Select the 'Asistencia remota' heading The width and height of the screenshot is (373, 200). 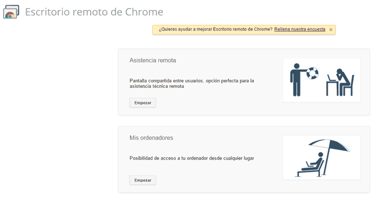coord(153,60)
